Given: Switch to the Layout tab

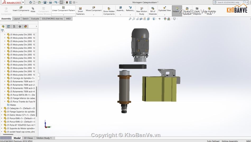Looking at the screenshot, I should click(17, 19).
